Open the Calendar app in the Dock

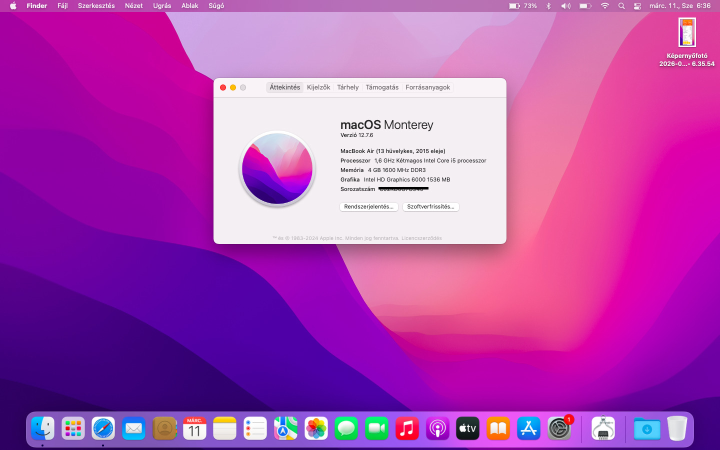(194, 428)
